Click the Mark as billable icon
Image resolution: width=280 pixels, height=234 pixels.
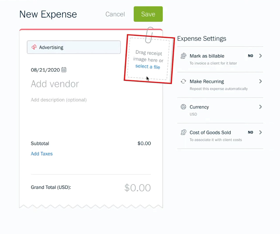[184, 56]
